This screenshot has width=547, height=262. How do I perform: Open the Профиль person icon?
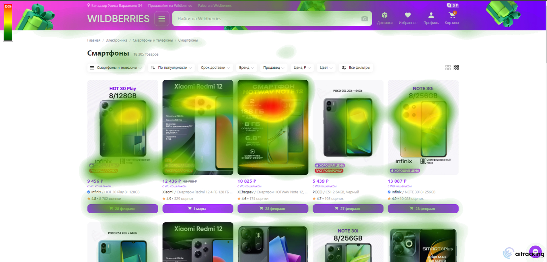[x=431, y=15]
